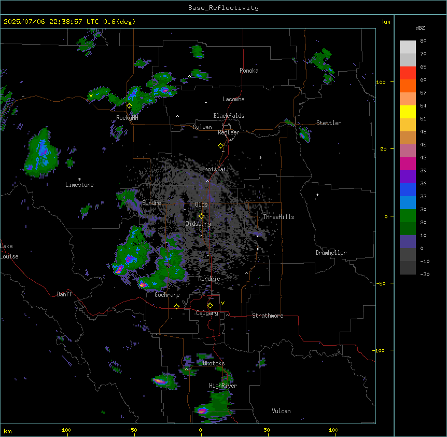Image resolution: width=447 pixels, height=437 pixels.
Task: Click the Lacombe city label
Action: [x=233, y=99]
